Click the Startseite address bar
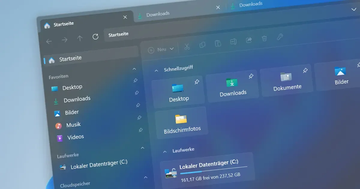Screen dimensions: 360x189 pos(118,34)
